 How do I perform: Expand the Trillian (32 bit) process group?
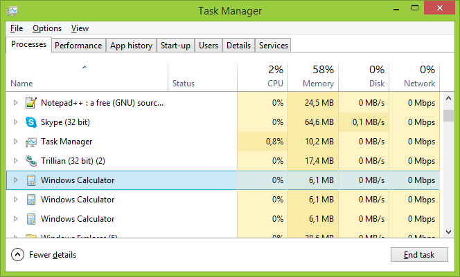[x=16, y=161]
